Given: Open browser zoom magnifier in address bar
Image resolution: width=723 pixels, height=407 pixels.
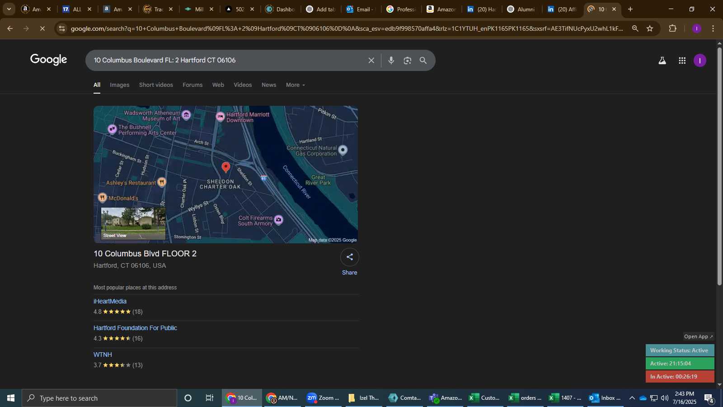Looking at the screenshot, I should pos(635,28).
